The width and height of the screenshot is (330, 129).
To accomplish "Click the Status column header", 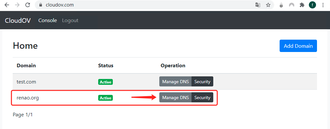I will pyautogui.click(x=106, y=65).
